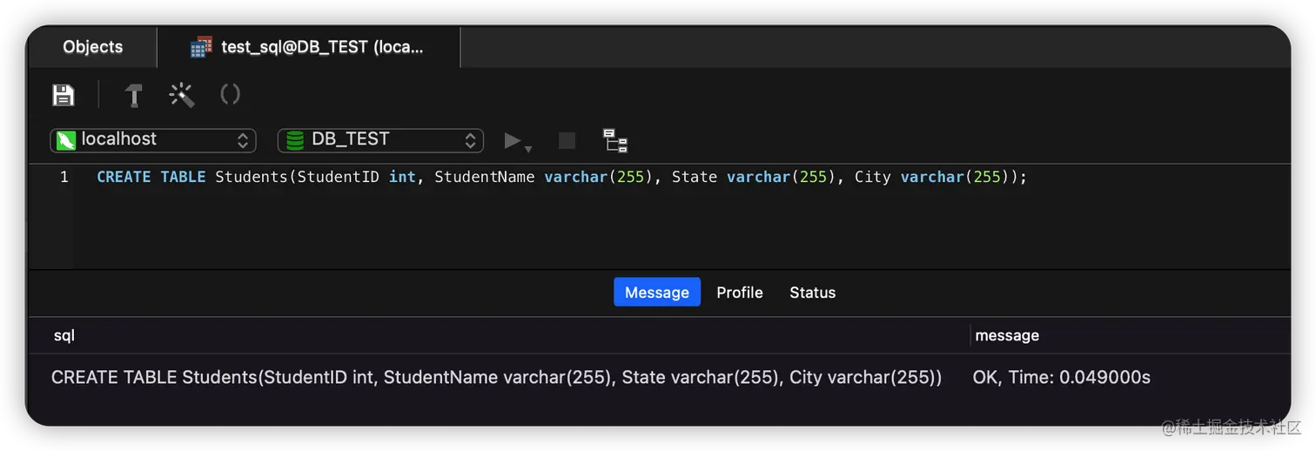
Task: Open the Query Builder hammer tool
Action: pos(133,95)
